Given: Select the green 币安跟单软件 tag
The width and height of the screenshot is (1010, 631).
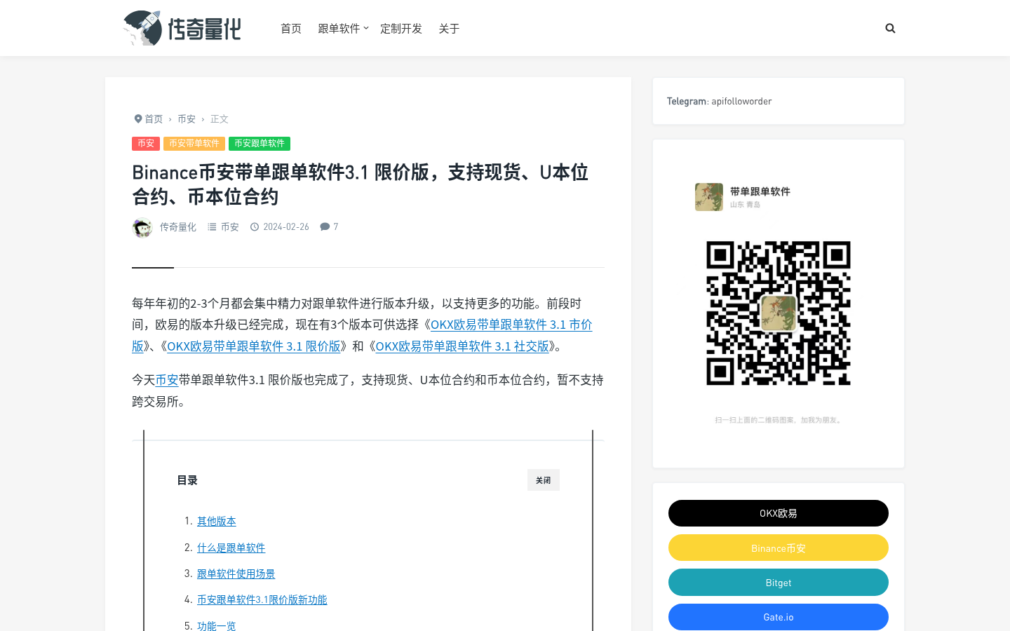Looking at the screenshot, I should pos(260,143).
